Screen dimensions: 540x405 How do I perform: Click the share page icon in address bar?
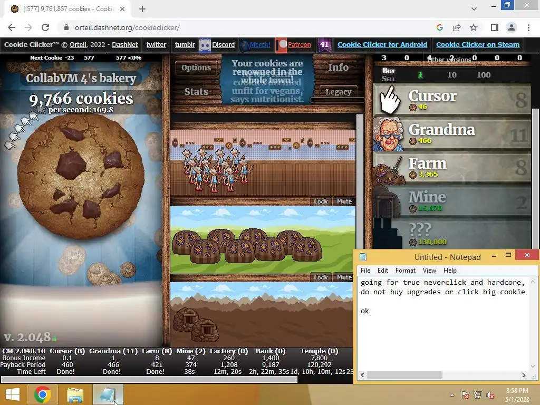[x=457, y=27]
